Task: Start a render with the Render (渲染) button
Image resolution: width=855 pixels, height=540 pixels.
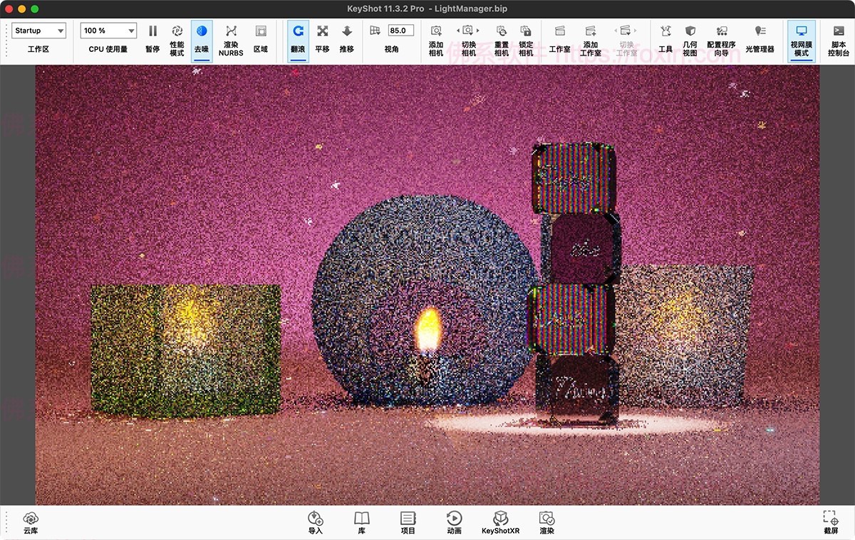Action: pos(546,522)
